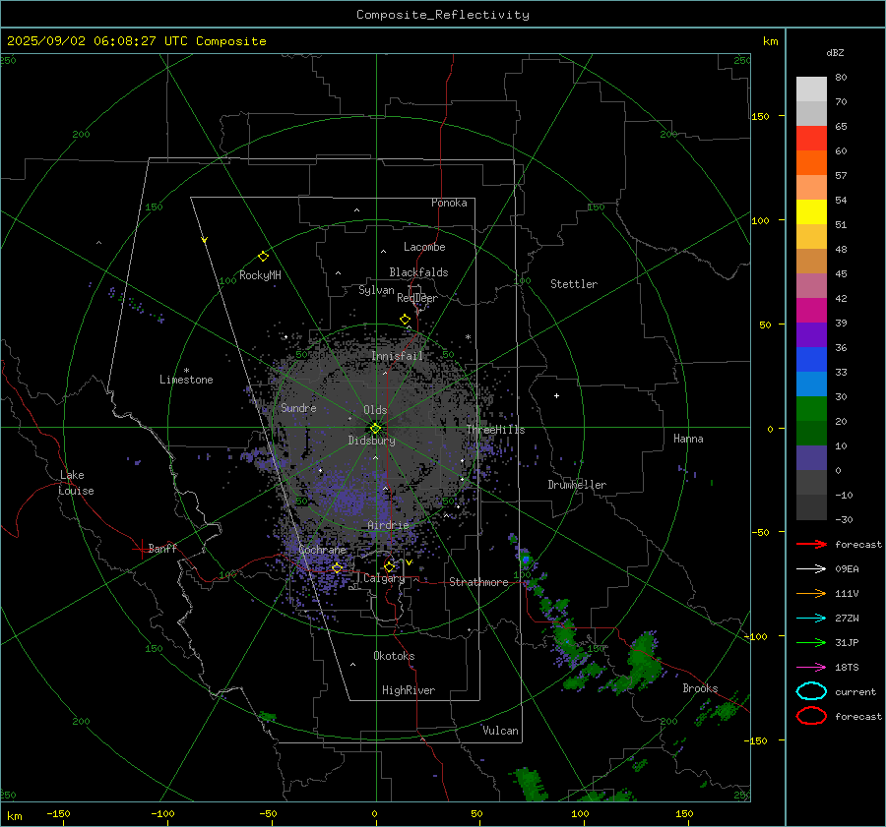
Task: Click the red 'forecast' ellipse icon
Action: [x=811, y=716]
